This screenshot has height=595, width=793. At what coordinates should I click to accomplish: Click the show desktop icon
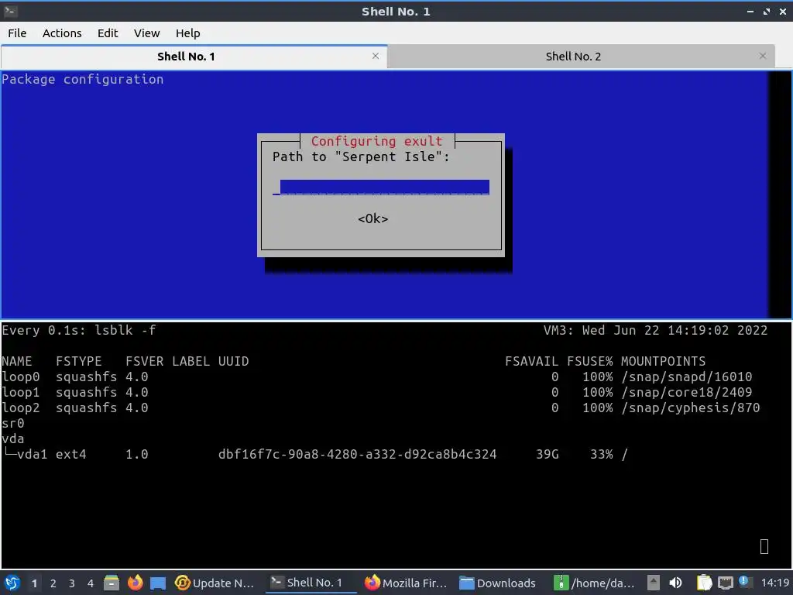[158, 583]
